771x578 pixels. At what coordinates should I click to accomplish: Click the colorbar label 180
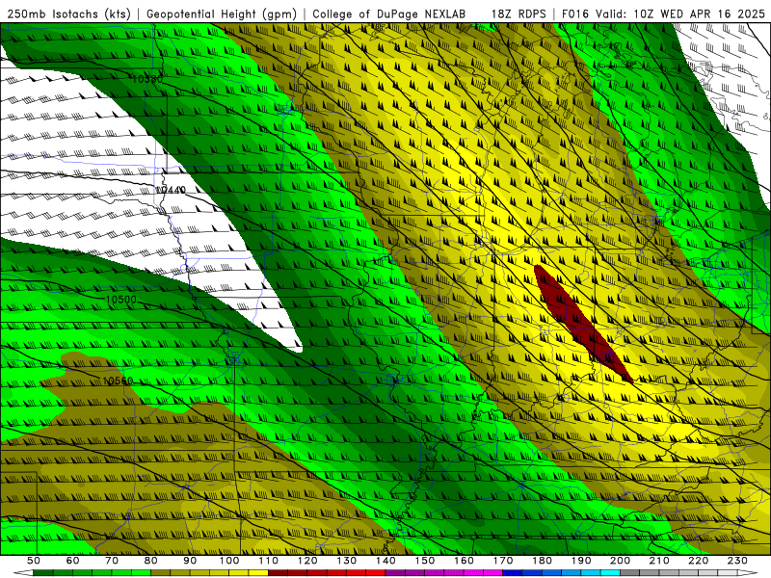click(542, 561)
